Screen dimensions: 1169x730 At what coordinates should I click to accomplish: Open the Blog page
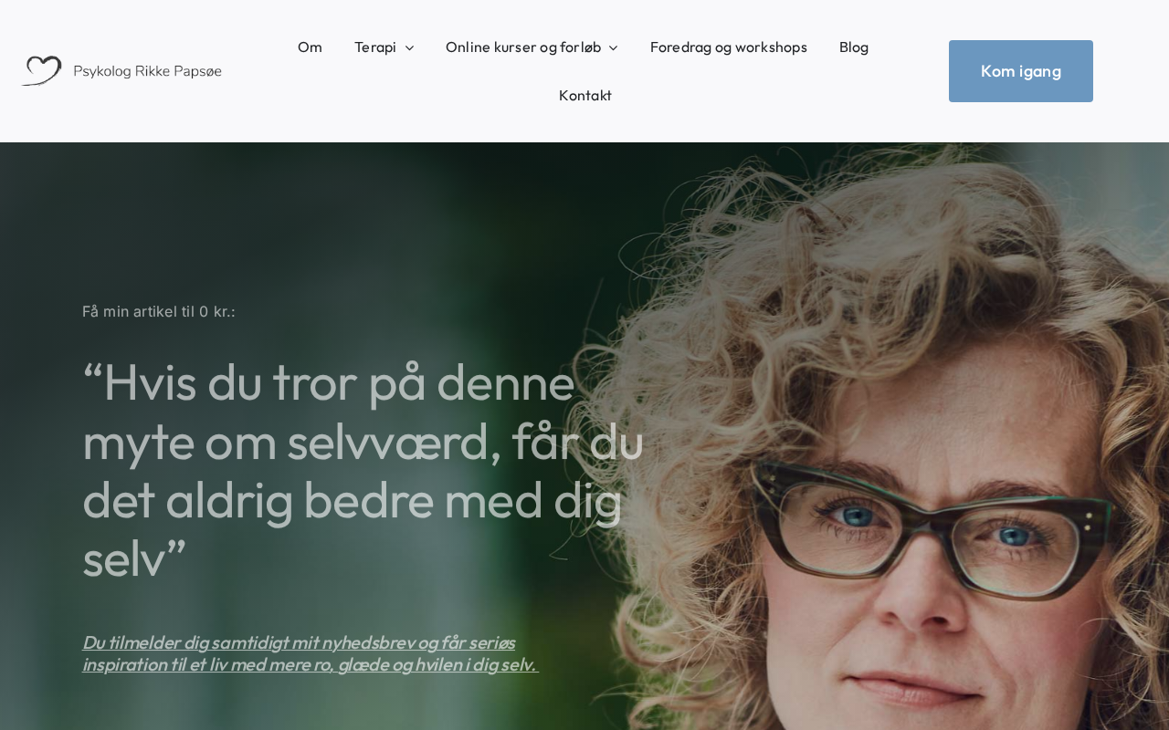tap(854, 47)
